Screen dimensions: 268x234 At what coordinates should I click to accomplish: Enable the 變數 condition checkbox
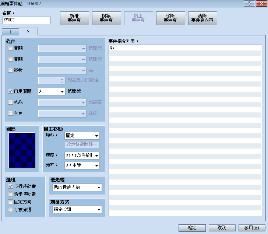pos(10,70)
